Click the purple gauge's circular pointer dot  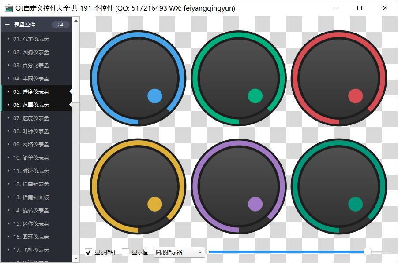tap(255, 204)
